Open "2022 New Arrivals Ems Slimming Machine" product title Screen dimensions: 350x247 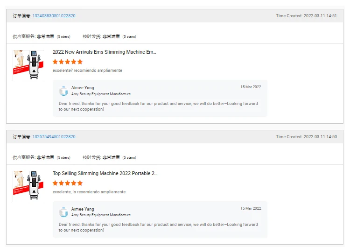[104, 52]
